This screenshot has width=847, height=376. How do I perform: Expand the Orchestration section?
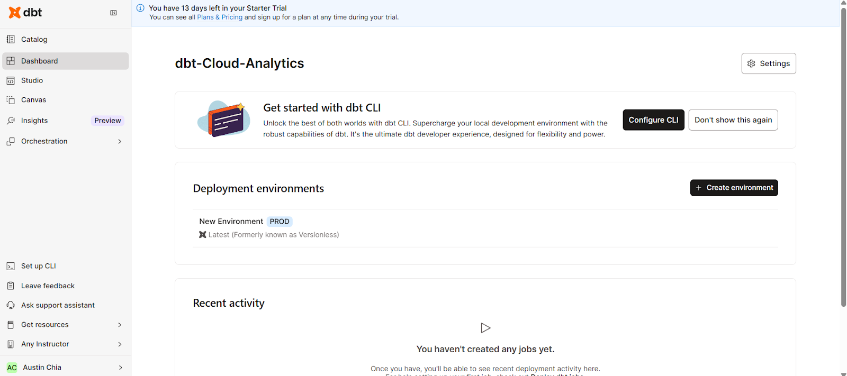(44, 141)
